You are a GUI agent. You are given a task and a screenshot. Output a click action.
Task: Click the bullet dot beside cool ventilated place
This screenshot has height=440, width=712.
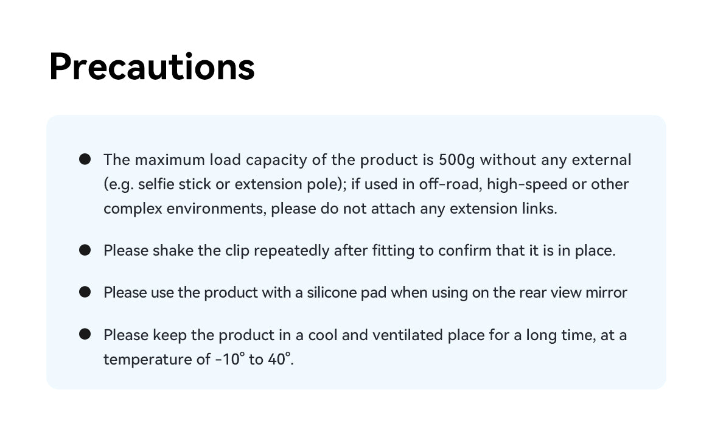coord(85,334)
